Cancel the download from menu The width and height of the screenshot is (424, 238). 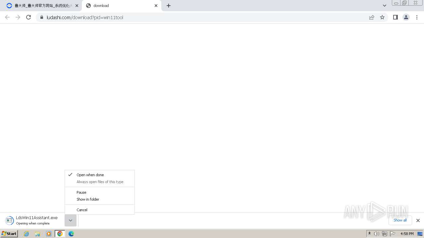100,210
